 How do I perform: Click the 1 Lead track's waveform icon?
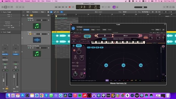[x=37, y=40]
